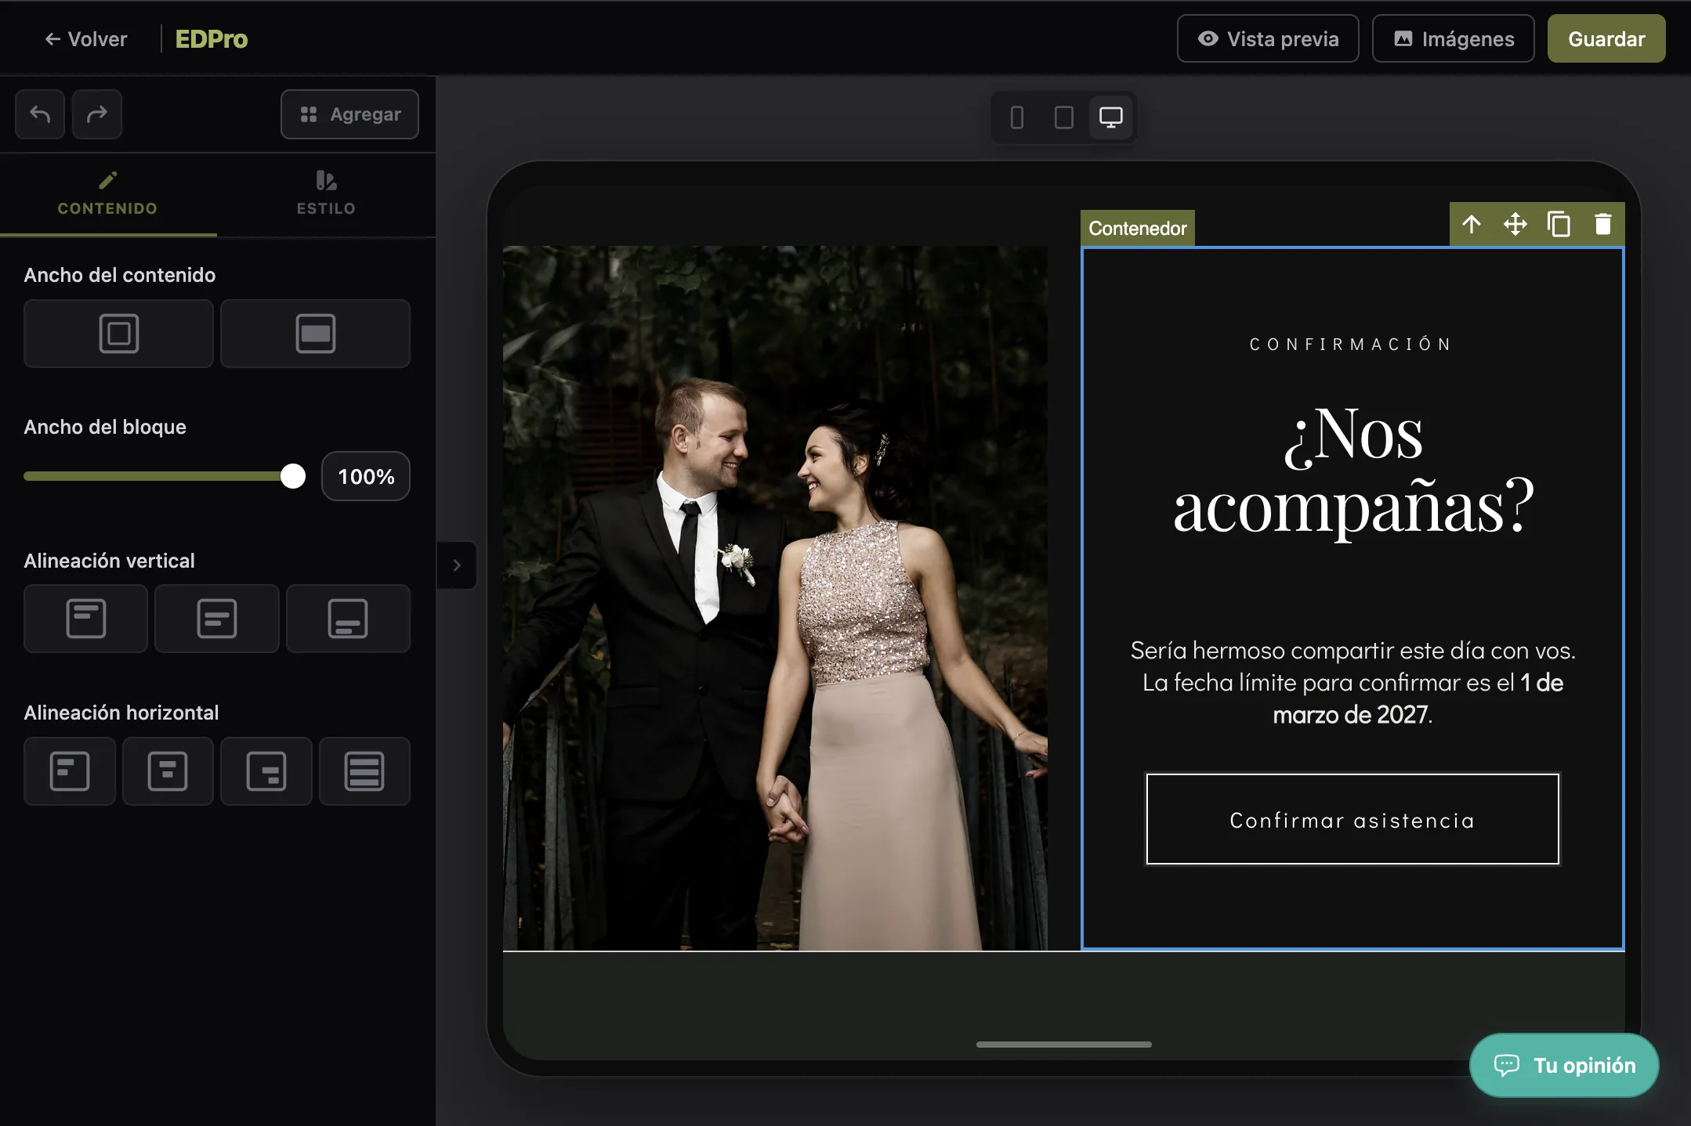1691x1126 pixels.
Task: Collapse the sidebar with chevron handle
Action: [457, 565]
